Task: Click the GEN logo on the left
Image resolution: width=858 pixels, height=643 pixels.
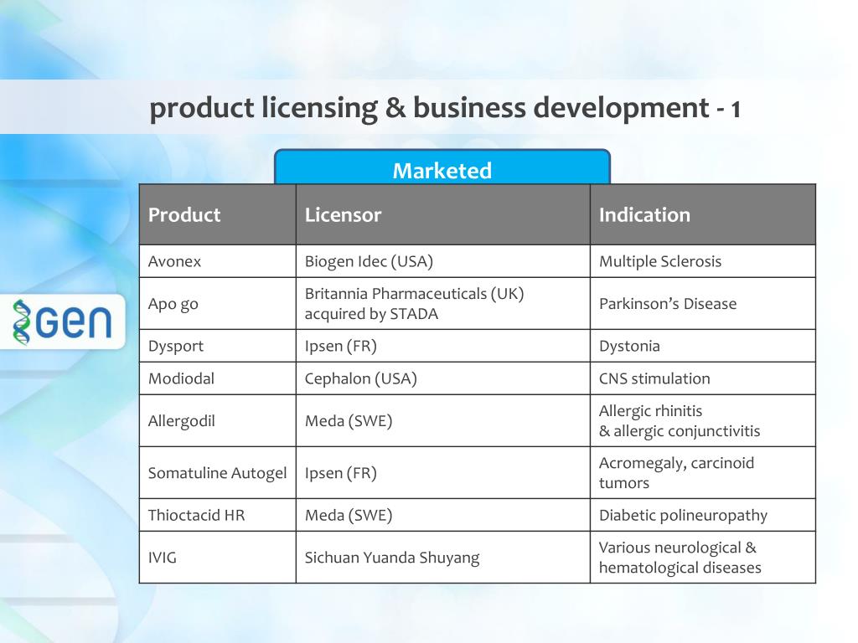Action: click(62, 322)
